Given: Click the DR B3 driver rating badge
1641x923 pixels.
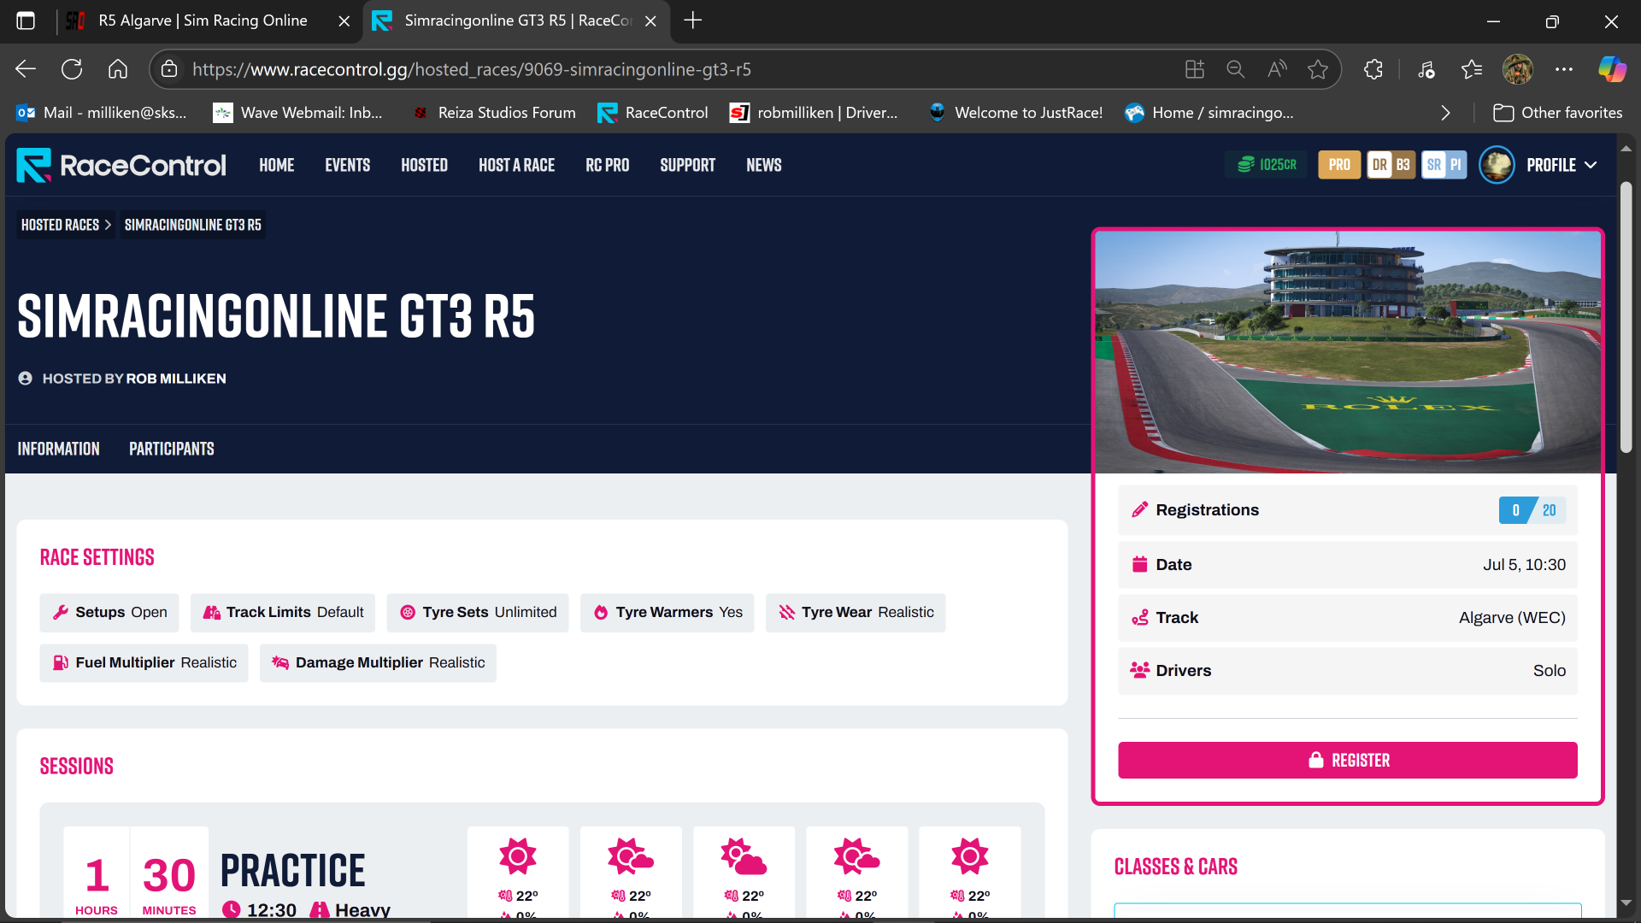Looking at the screenshot, I should (1391, 165).
